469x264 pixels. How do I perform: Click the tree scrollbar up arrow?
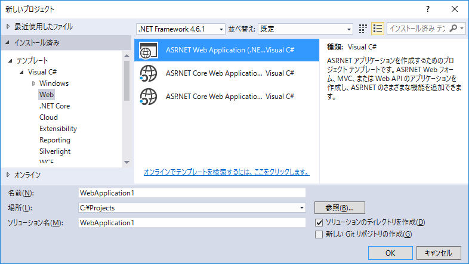[127, 56]
